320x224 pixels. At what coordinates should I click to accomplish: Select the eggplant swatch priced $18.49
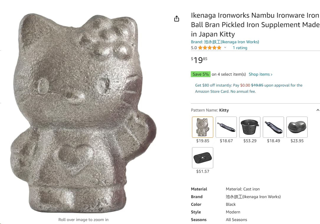(x=273, y=127)
